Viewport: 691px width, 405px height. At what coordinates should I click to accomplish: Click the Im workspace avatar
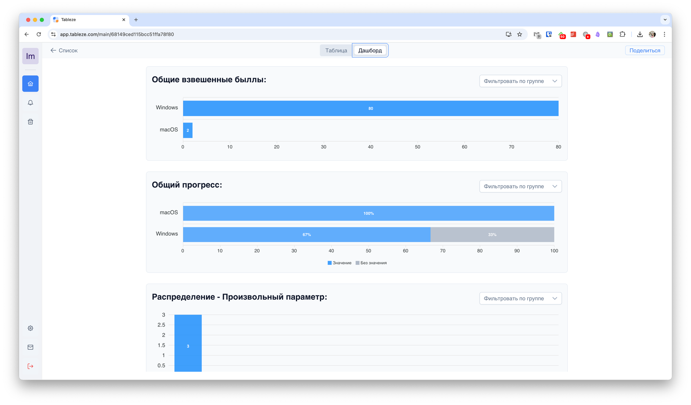(30, 56)
